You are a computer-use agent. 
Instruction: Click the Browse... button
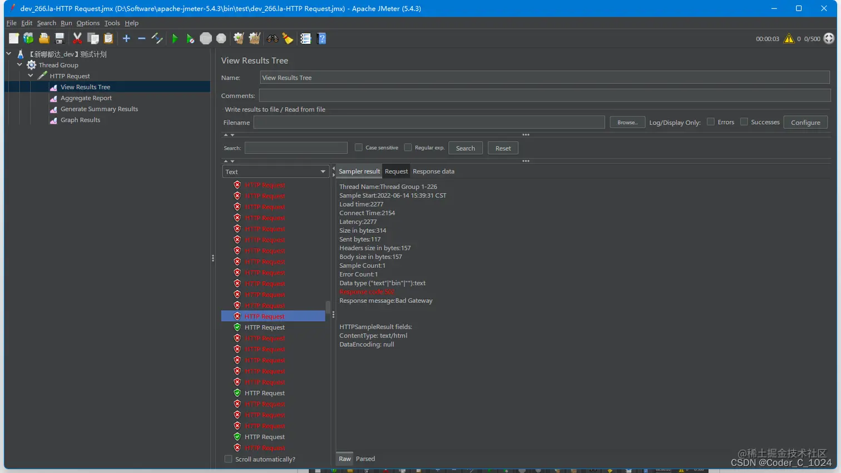[627, 122]
